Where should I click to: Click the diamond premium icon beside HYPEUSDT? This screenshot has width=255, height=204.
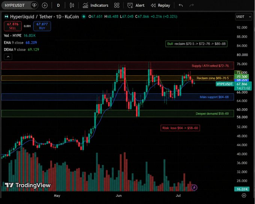[x=34, y=5]
